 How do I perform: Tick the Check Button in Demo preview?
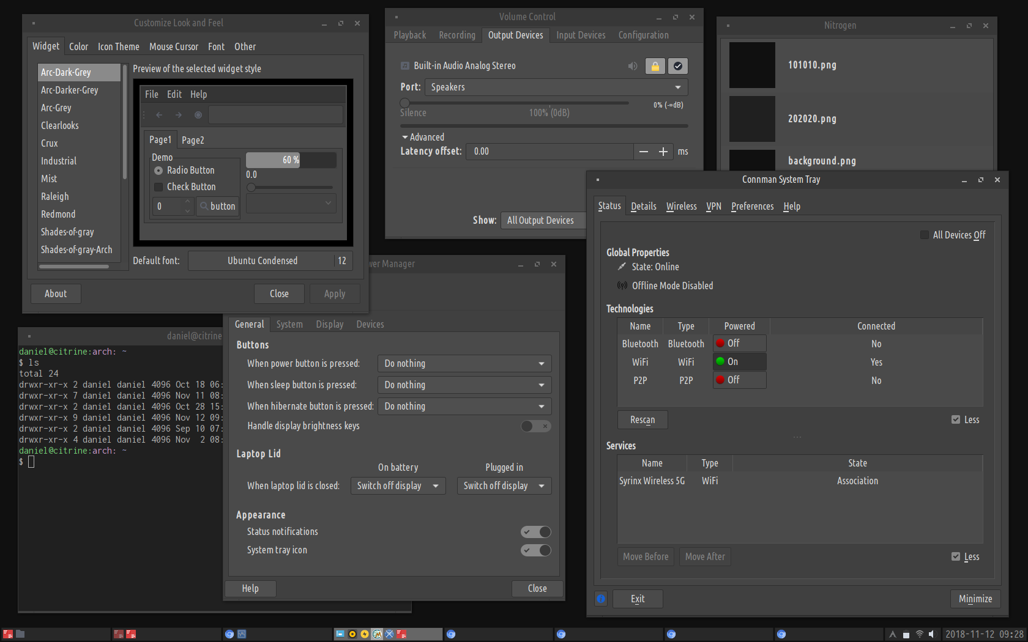[158, 187]
